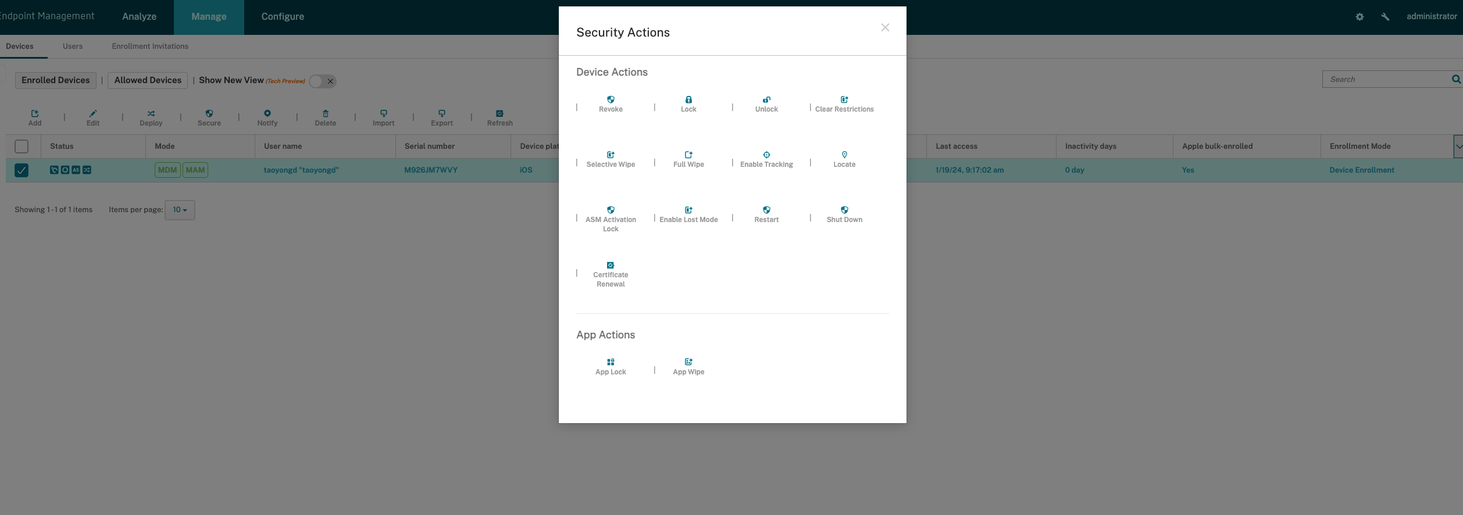Choose Certificate Renewal action
The image size is (1463, 515).
(611, 274)
